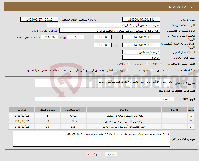The image size is (199, 161).
Task: Click the تاریخ نیاز column header
Action: pyautogui.click(x=22, y=110)
